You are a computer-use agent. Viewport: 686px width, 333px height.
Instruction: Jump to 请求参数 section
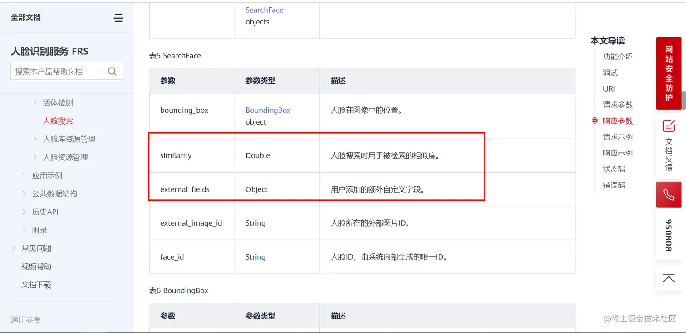(617, 105)
